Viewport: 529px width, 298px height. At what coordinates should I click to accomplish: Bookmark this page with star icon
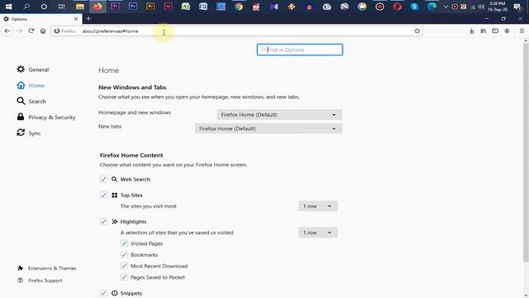pos(417,31)
